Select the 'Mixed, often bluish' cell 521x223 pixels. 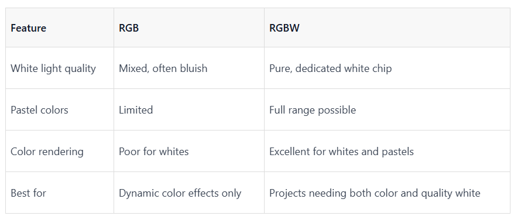coord(188,68)
